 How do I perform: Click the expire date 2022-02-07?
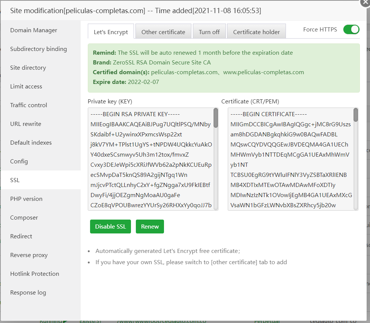click(143, 82)
